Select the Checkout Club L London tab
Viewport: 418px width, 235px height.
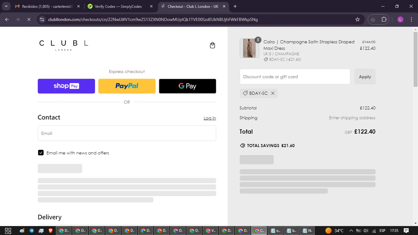point(193,6)
